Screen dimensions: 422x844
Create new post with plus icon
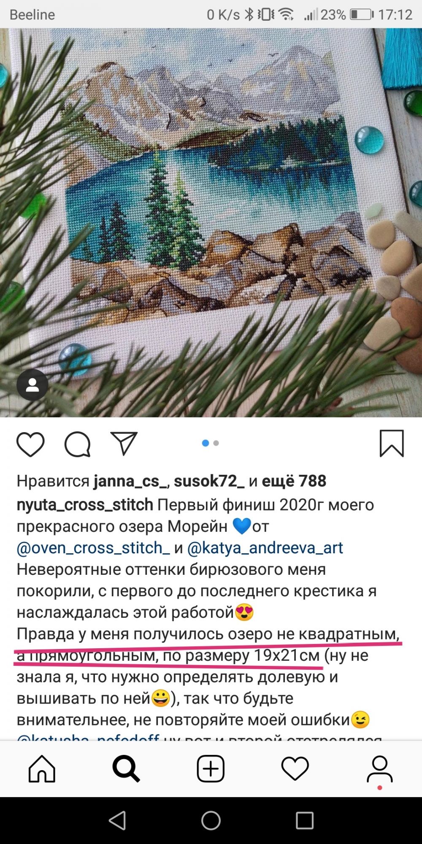click(211, 768)
